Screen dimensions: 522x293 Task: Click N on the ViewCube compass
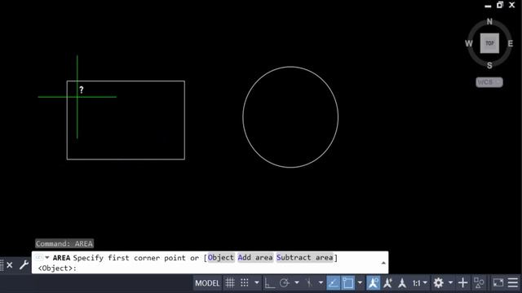489,22
